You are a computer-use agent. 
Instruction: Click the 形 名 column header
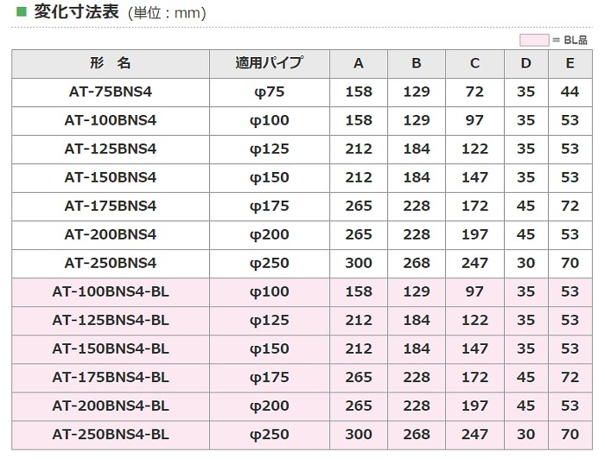click(x=111, y=63)
